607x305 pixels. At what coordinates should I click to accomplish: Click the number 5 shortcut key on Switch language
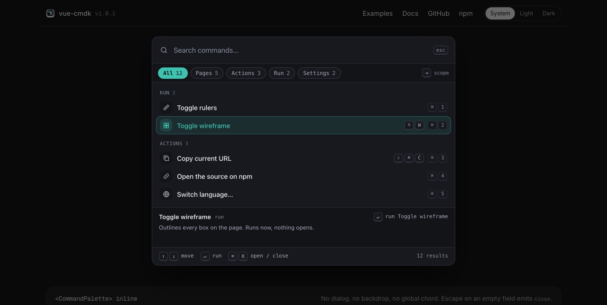pyautogui.click(x=442, y=194)
